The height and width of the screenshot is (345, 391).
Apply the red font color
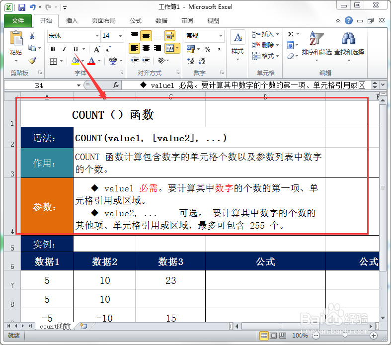click(91, 61)
